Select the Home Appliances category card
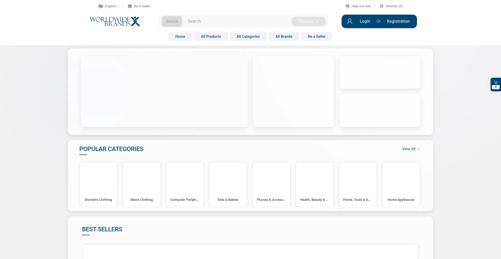 pos(401,184)
